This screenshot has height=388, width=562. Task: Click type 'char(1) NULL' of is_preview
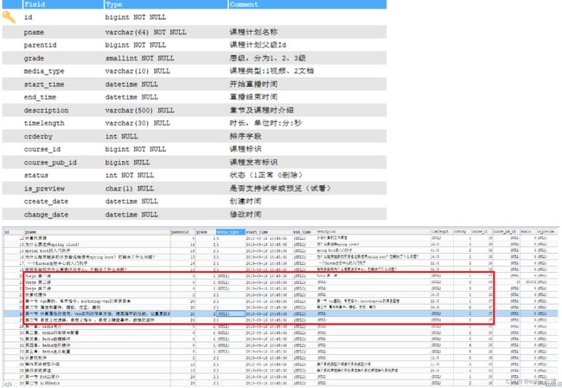click(x=130, y=189)
